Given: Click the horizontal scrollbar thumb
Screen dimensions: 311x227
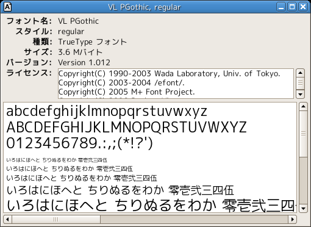Looking at the screenshot, I should point(56,219).
